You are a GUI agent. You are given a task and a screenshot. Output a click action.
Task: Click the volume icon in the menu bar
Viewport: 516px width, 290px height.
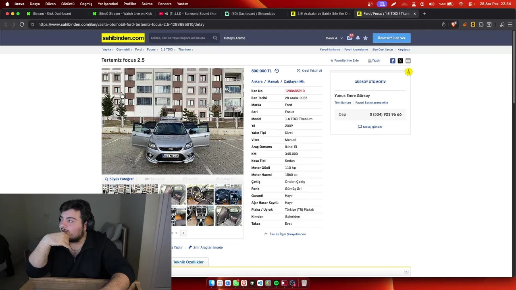click(432, 4)
